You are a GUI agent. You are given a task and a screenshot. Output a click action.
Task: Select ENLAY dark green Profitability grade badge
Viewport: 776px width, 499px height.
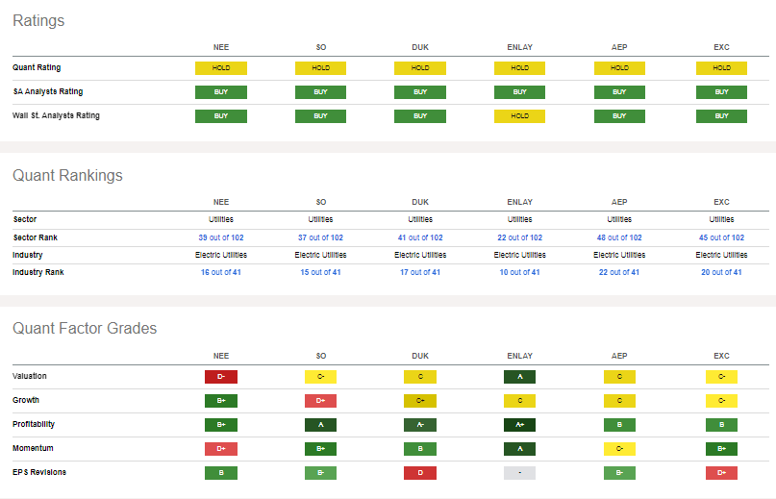point(519,424)
